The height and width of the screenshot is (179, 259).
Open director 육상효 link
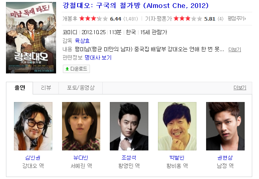tap(82, 41)
